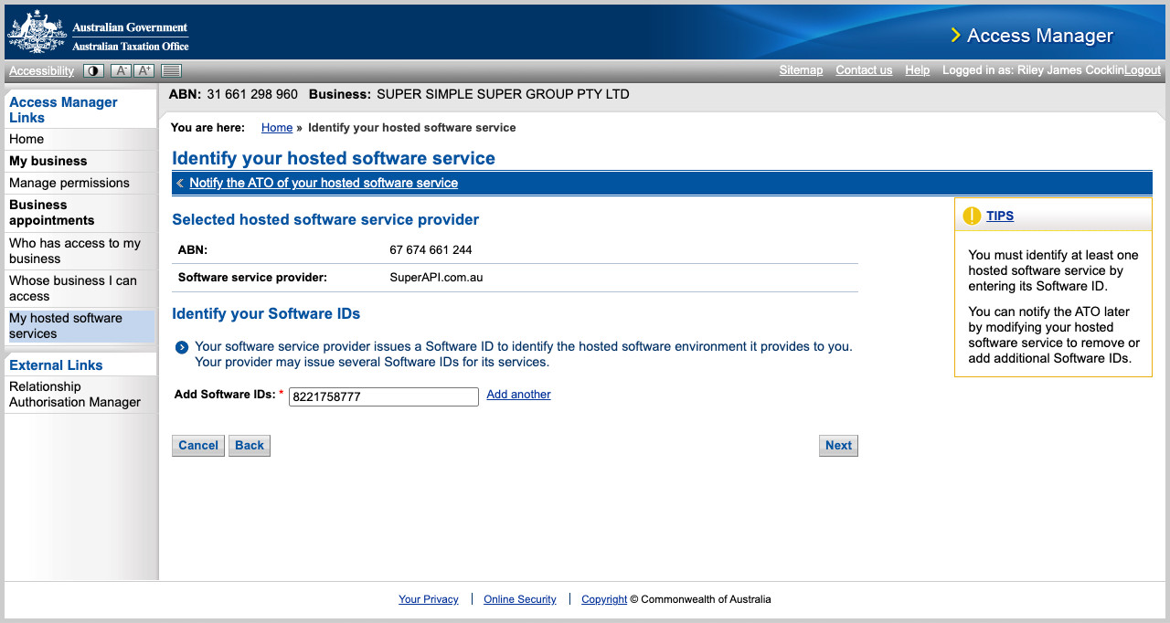The width and height of the screenshot is (1170, 623).
Task: Open Copyright footer link
Action: (x=604, y=599)
